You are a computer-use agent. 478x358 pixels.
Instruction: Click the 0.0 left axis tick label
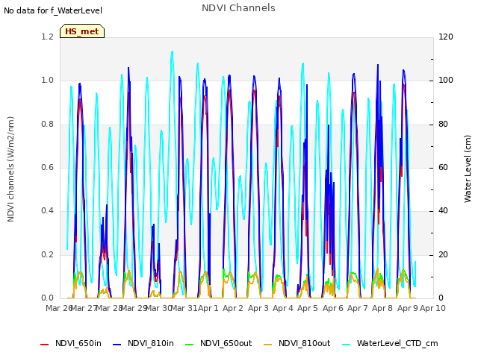point(47,298)
